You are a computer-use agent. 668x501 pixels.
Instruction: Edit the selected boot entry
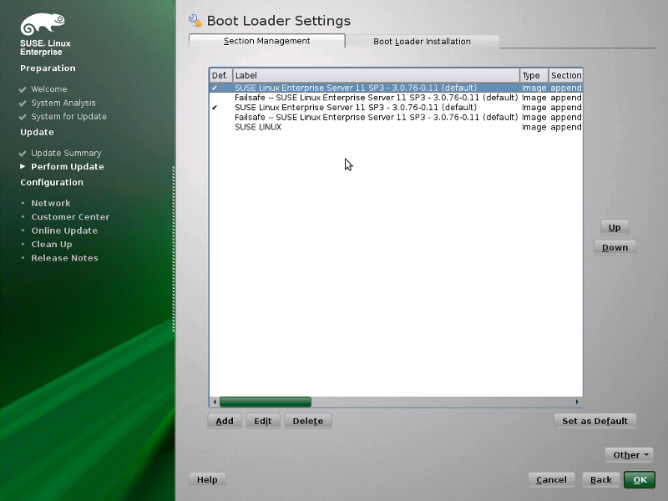[x=262, y=421]
